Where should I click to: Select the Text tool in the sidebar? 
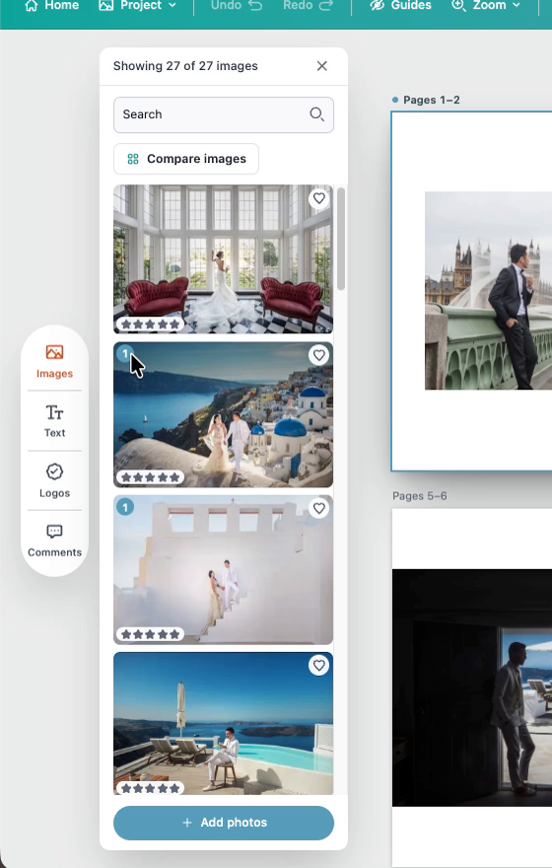point(54,421)
